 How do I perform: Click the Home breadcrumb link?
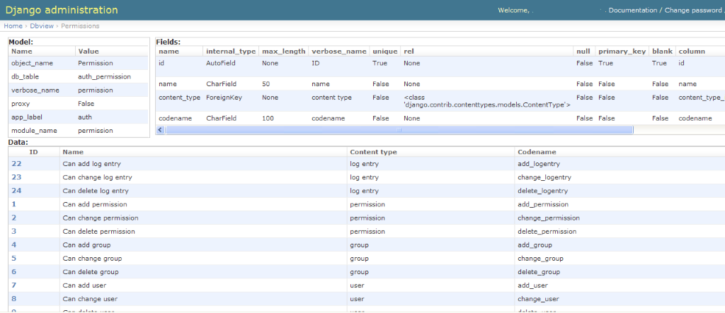(x=13, y=26)
